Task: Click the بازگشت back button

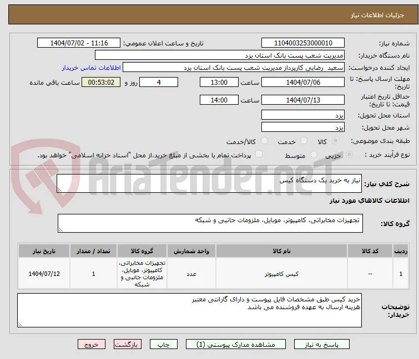Action: point(128,345)
